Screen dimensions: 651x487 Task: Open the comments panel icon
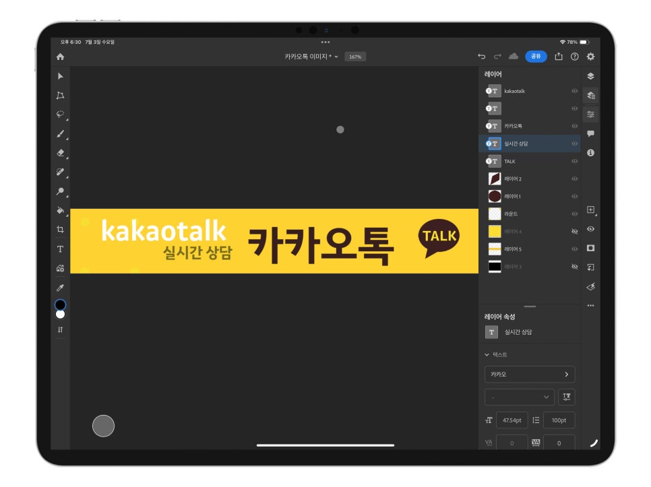[591, 133]
